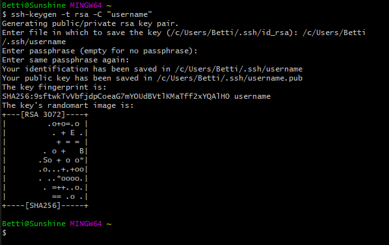Click the "Your identification has been saved" line
The height and width of the screenshot is (245, 389).
coord(152,69)
